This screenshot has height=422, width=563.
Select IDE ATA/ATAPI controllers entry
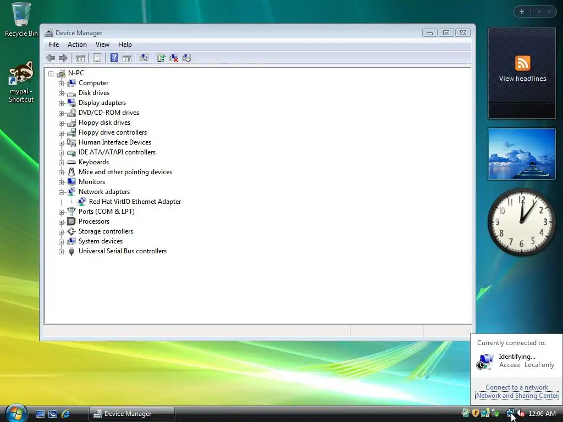click(x=117, y=152)
